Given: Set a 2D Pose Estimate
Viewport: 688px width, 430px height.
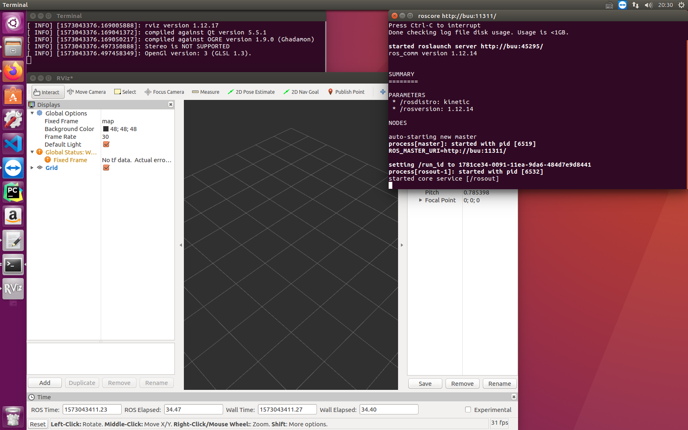Looking at the screenshot, I should (251, 92).
